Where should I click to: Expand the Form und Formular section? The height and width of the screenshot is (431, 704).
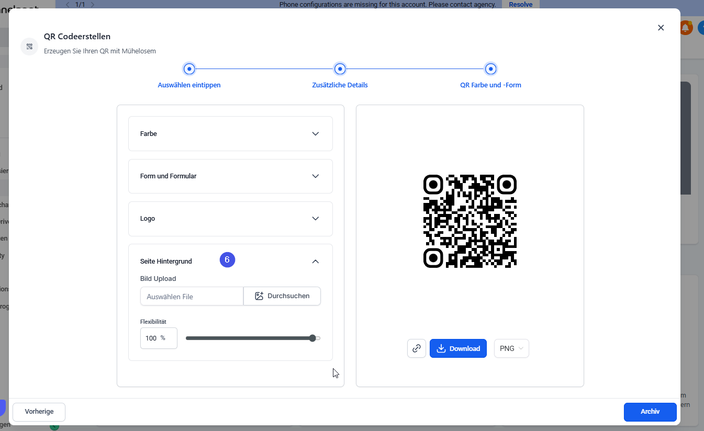pos(230,176)
